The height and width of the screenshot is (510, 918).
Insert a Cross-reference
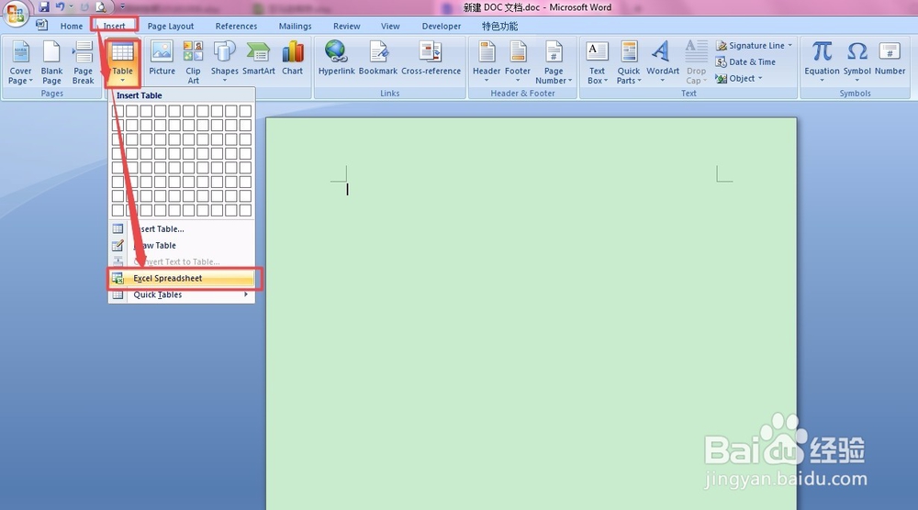[431, 59]
